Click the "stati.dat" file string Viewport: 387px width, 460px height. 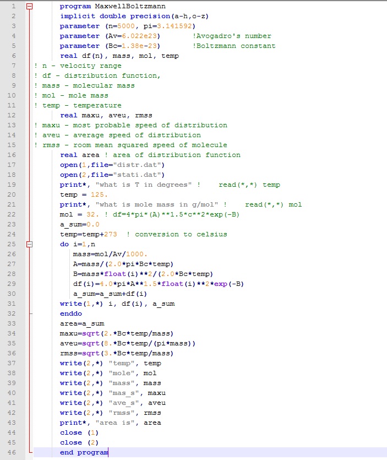coord(137,175)
